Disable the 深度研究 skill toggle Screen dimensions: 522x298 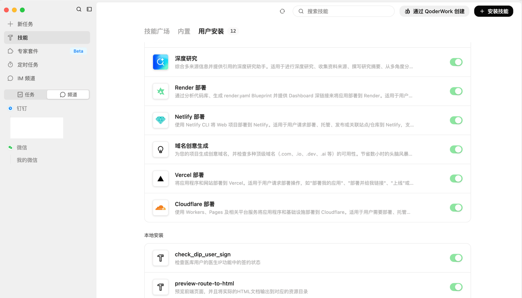(456, 62)
